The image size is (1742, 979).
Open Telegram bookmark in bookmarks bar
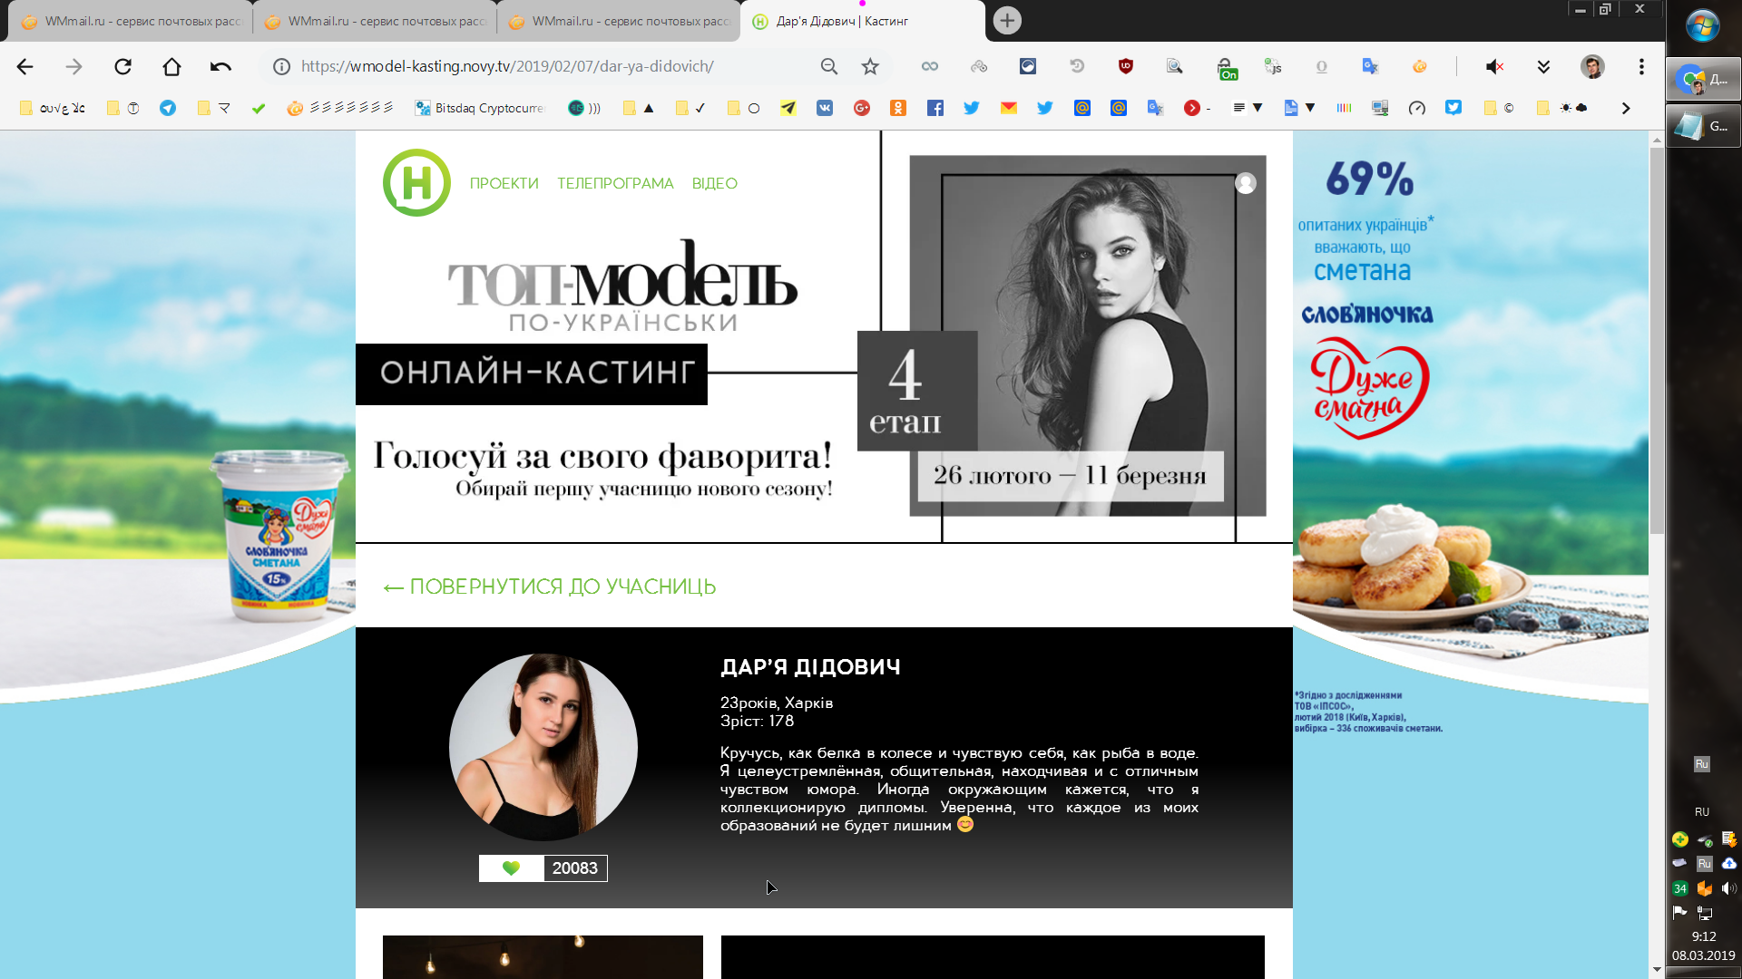[168, 108]
